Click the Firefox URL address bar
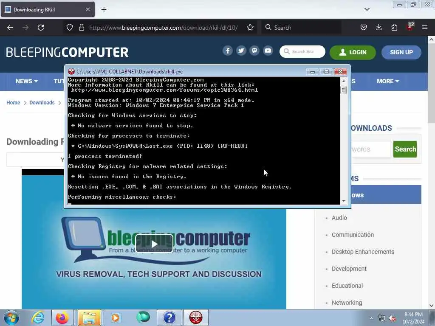Viewport: 435px width, 326px height. [x=163, y=28]
